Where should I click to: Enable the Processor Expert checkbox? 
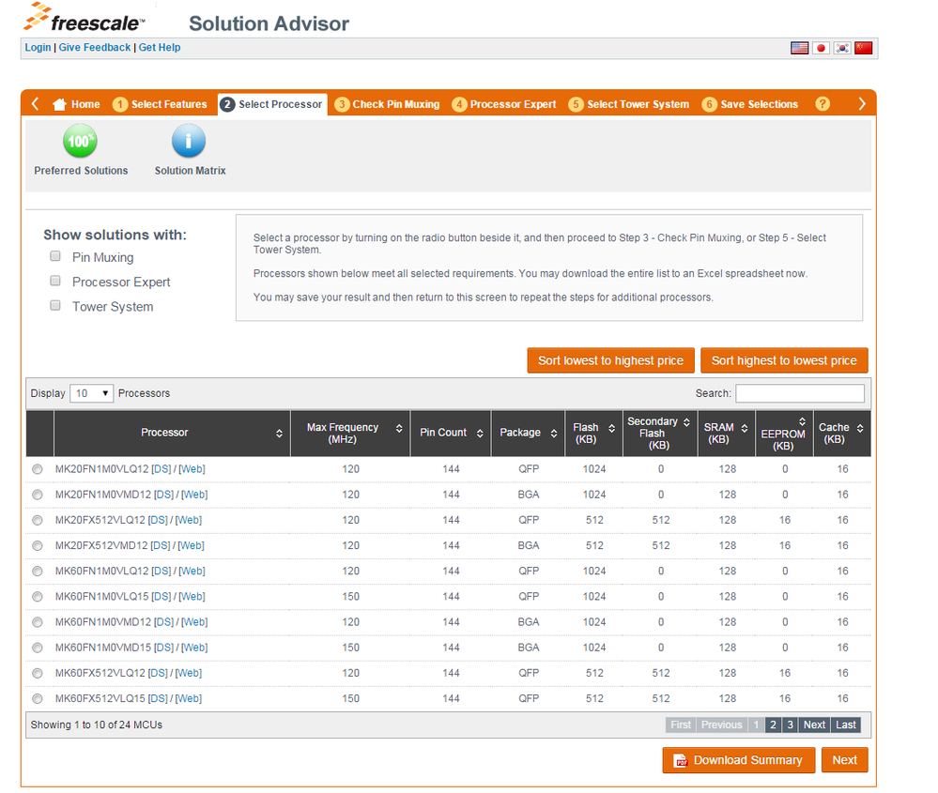point(55,281)
